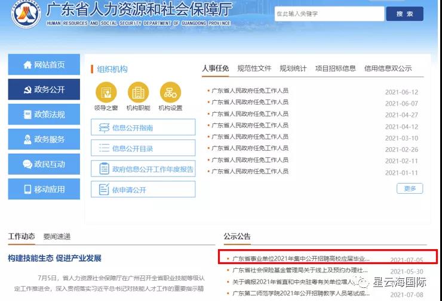Click the 组织机构 section heading

click(x=112, y=69)
